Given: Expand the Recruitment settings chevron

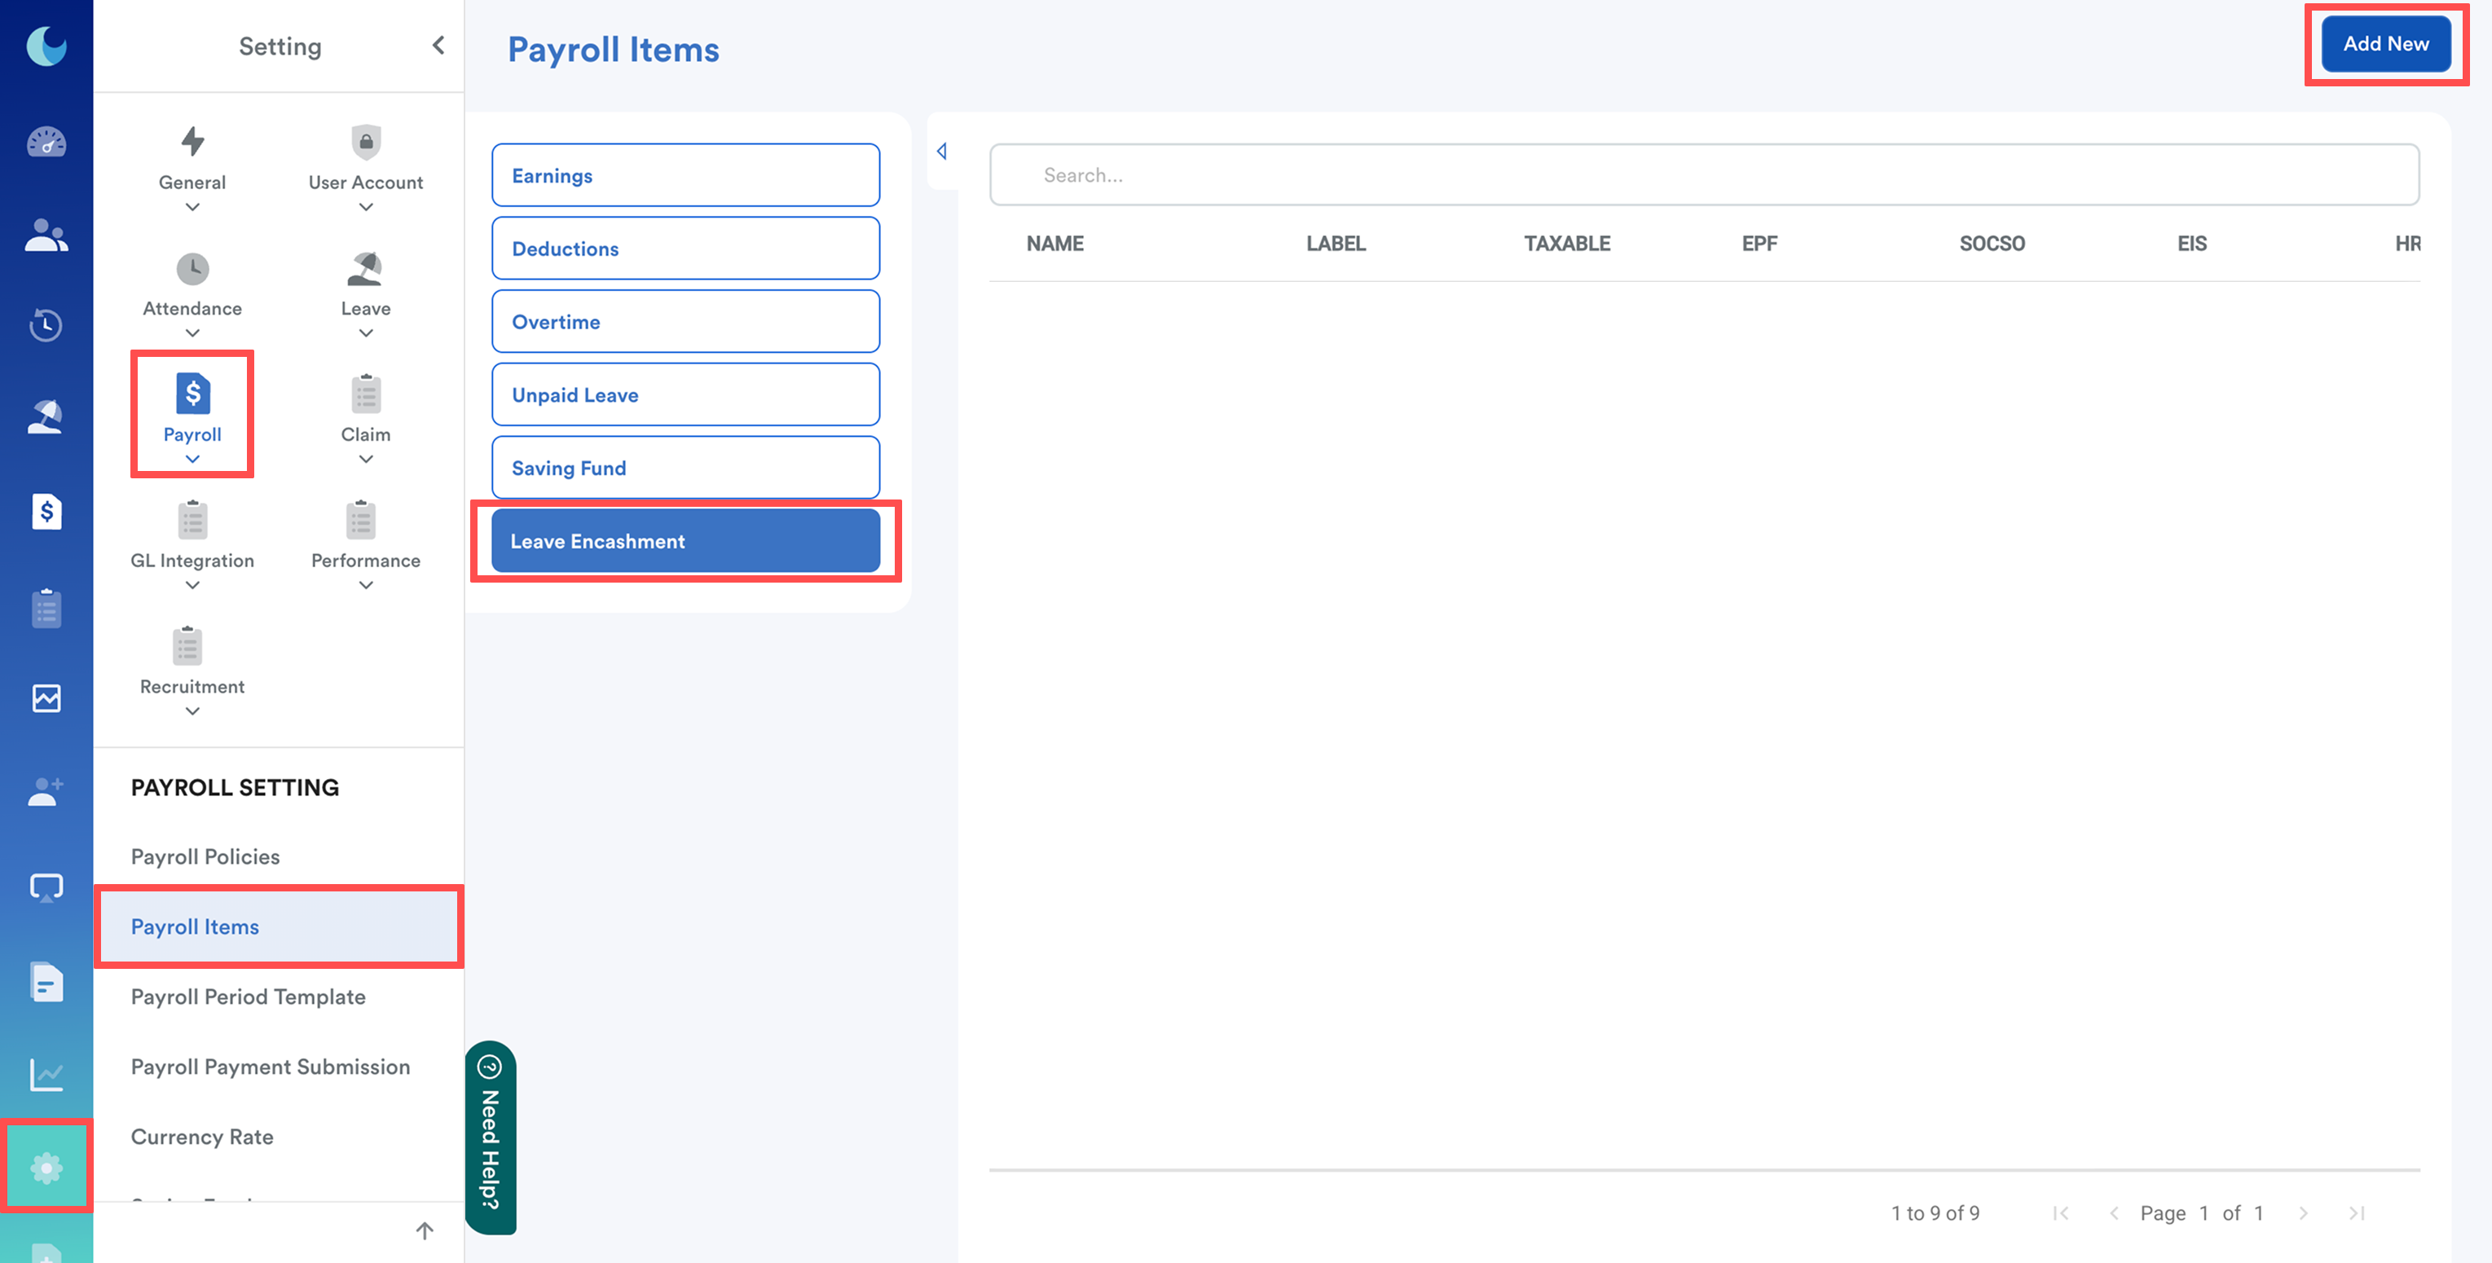Looking at the screenshot, I should 192,712.
